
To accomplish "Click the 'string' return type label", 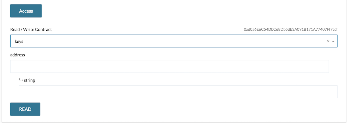I will coord(30,80).
